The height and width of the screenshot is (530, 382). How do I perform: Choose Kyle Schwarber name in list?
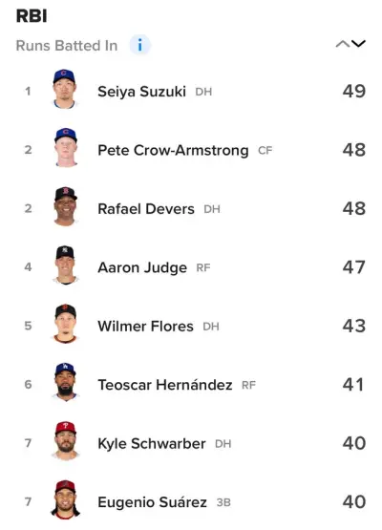pyautogui.click(x=152, y=444)
